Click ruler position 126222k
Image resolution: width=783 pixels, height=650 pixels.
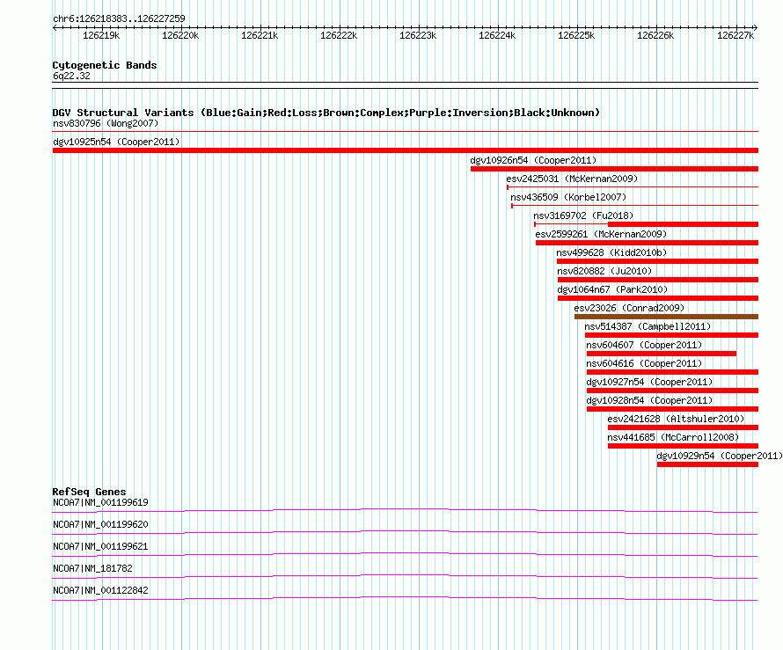tap(339, 35)
